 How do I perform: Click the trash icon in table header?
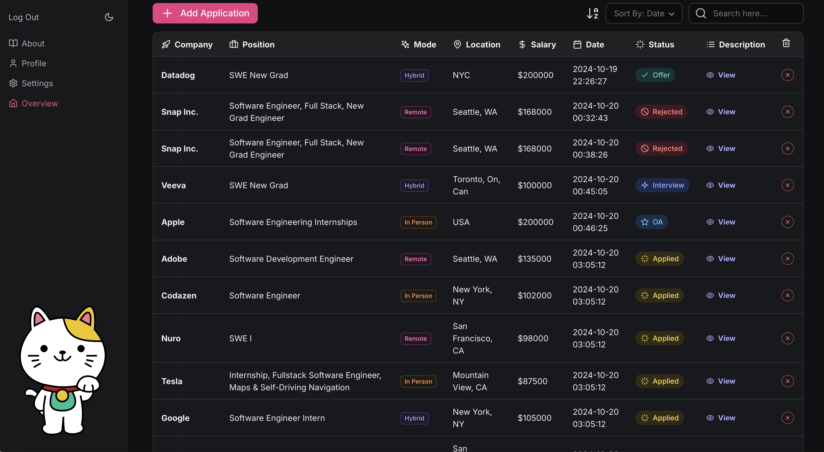pos(786,43)
